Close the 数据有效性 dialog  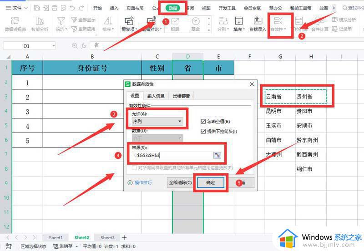pyautogui.click(x=252, y=84)
